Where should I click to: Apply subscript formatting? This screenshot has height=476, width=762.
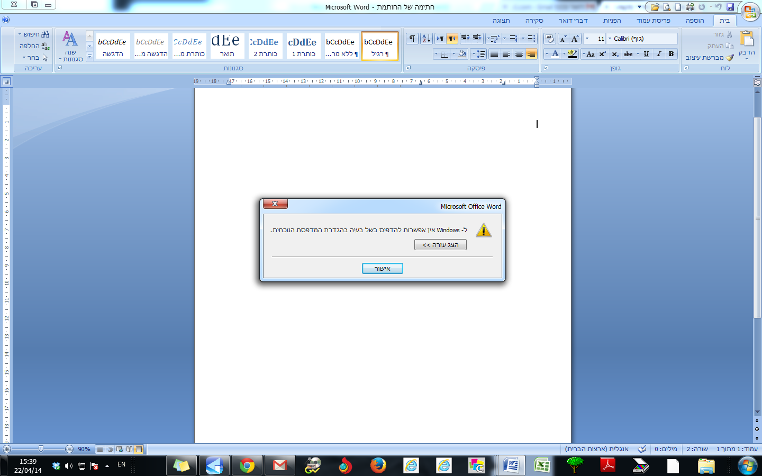tap(615, 54)
